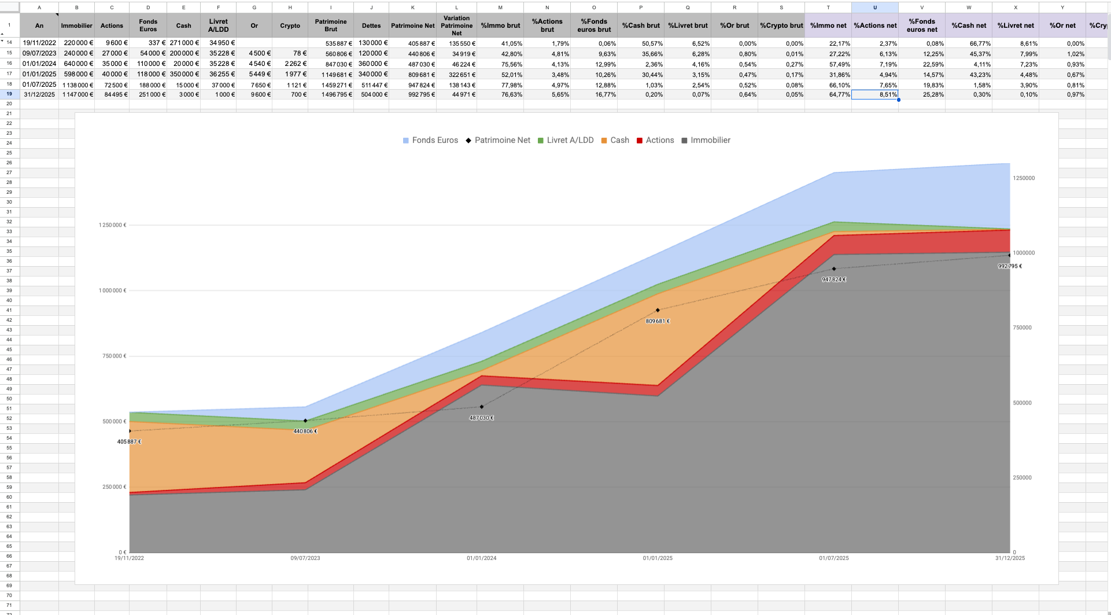Unhide rows with the arrow beside row 14

tap(2, 41)
